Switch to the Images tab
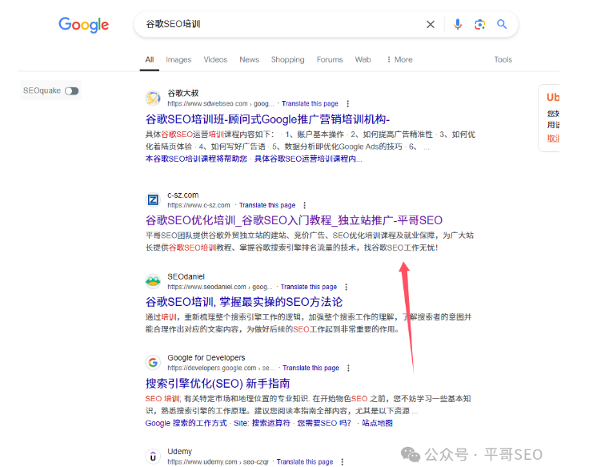This screenshot has width=597, height=467. point(178,59)
